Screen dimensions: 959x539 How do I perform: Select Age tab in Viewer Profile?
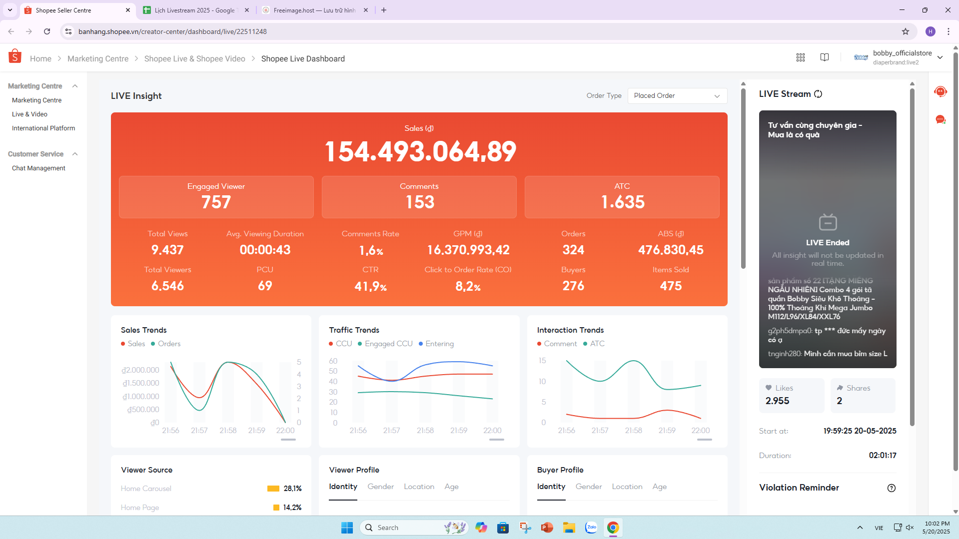pyautogui.click(x=451, y=487)
